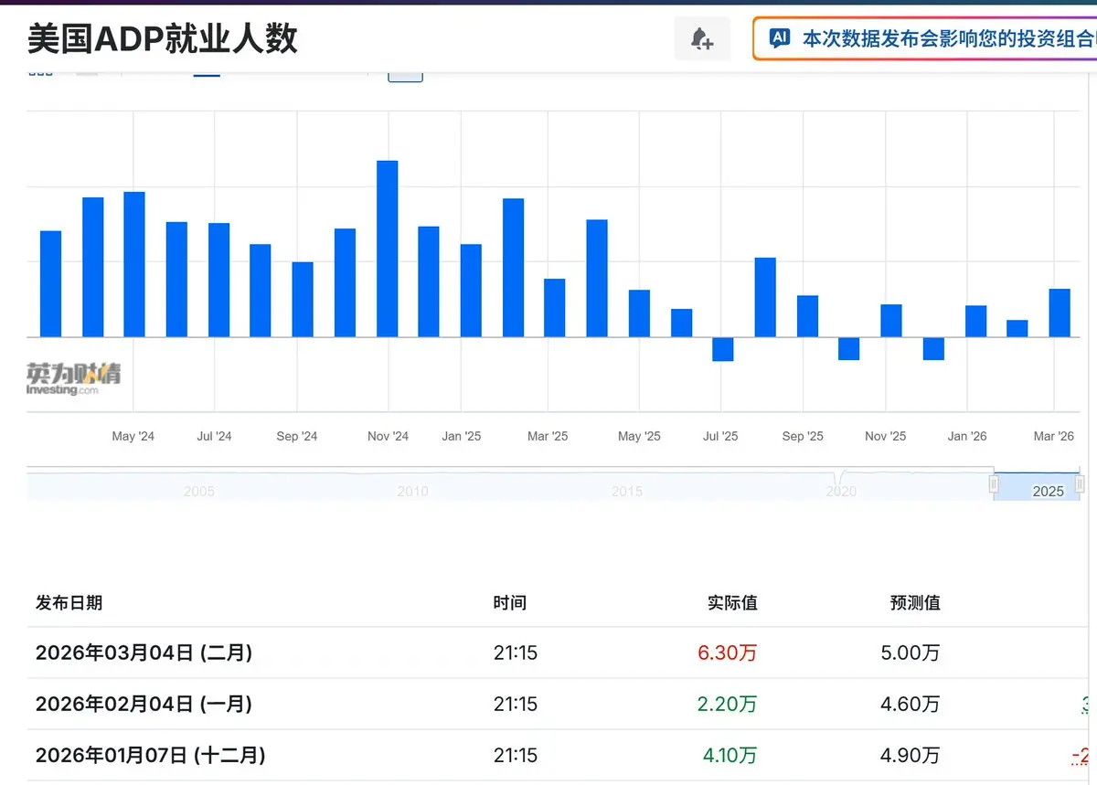
Task: Click the bar above May '24 label
Action: point(134,264)
